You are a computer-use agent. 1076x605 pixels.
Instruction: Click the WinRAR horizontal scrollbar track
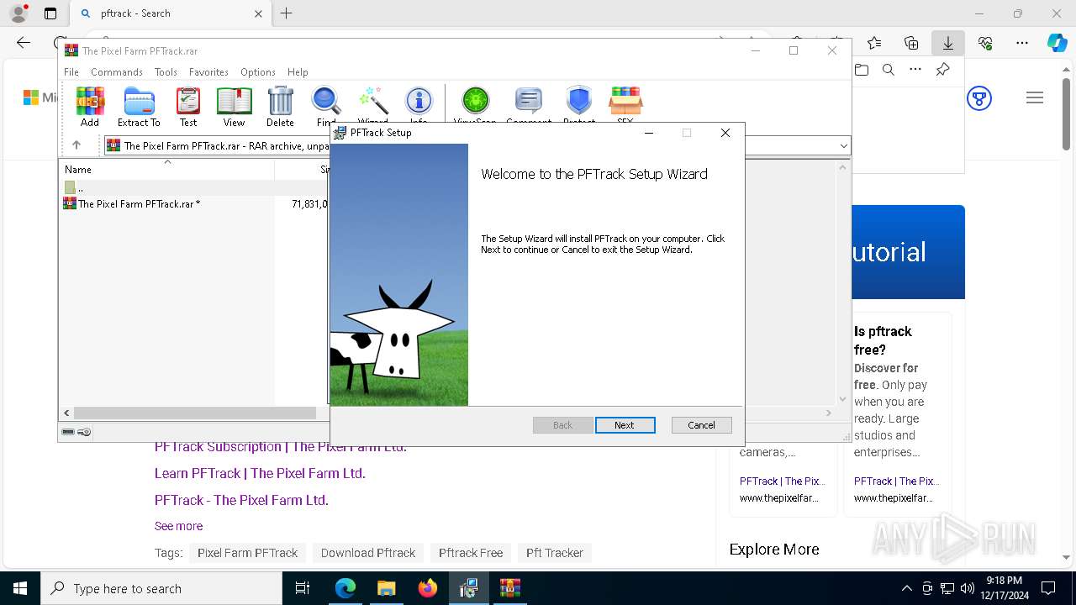click(195, 413)
